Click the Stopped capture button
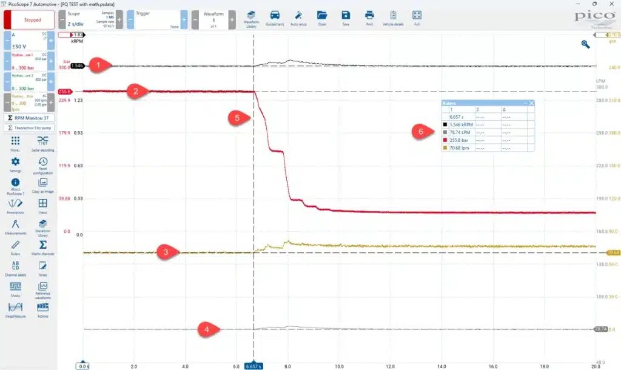This screenshot has width=621, height=370. click(x=29, y=19)
